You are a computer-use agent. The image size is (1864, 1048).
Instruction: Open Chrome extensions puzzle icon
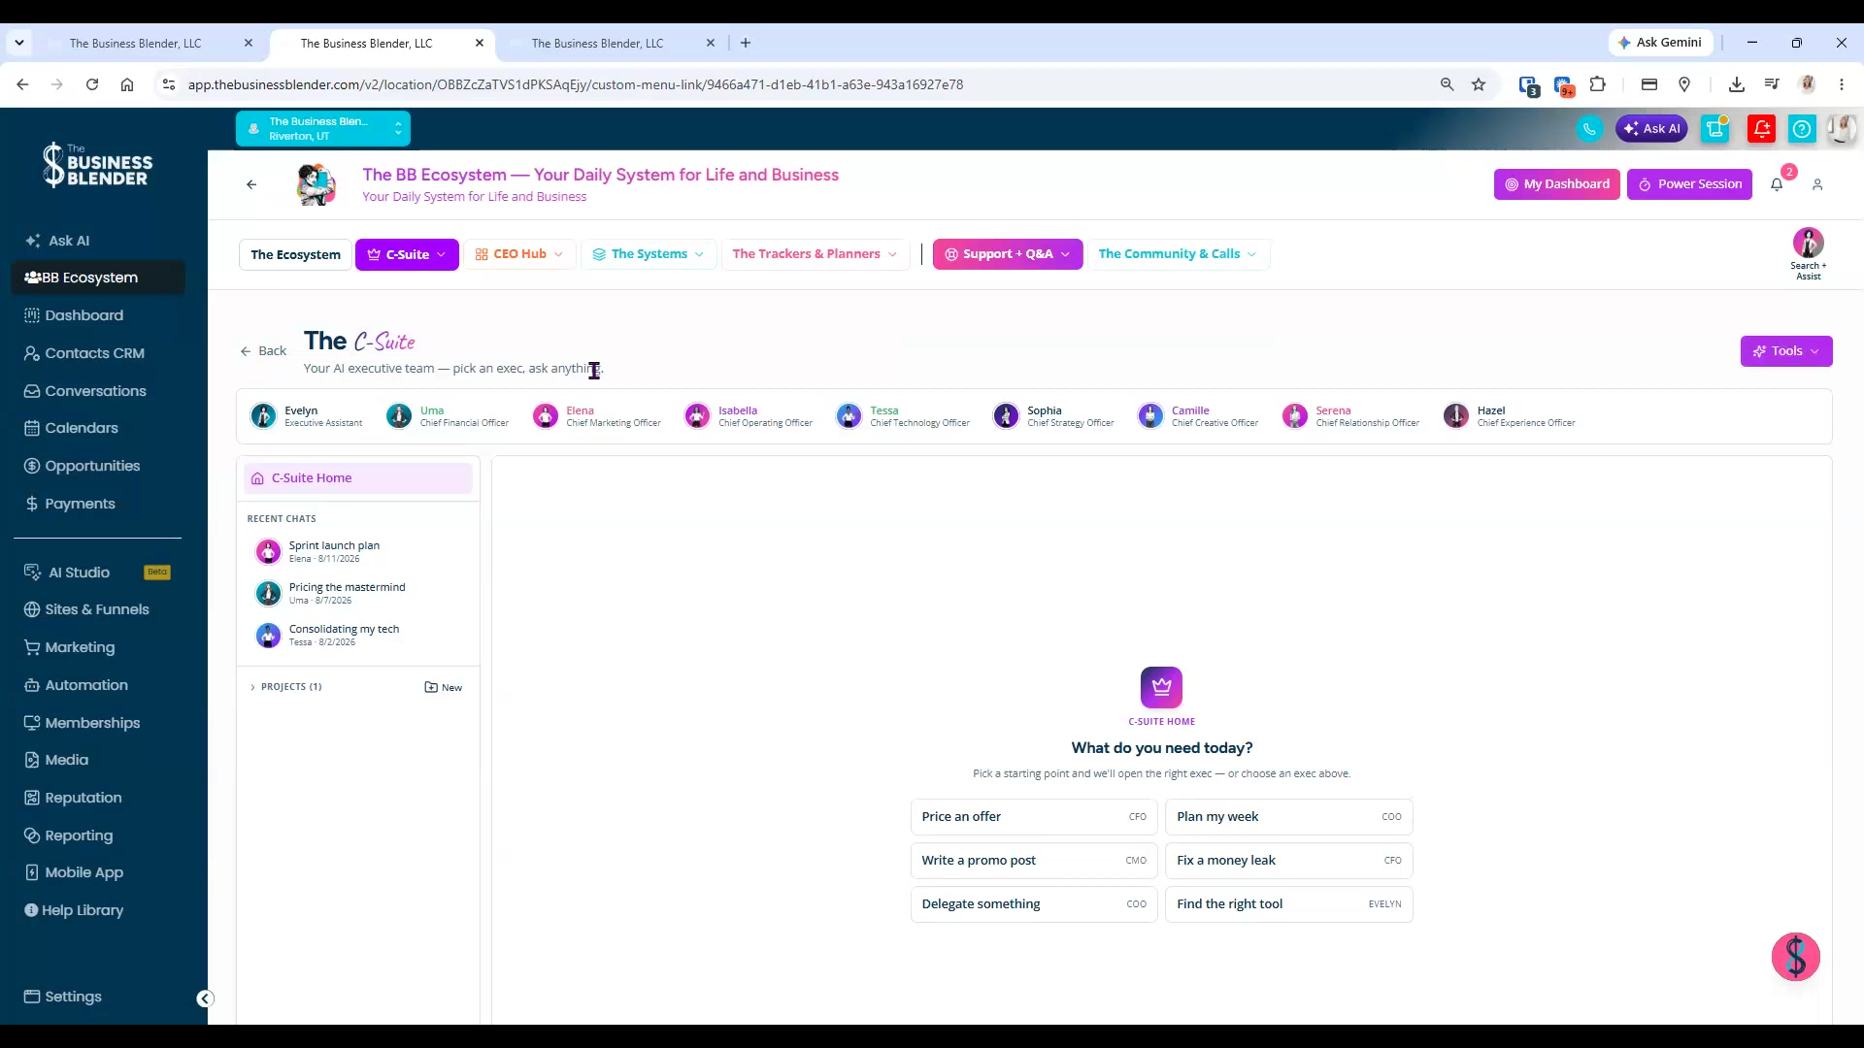point(1598,84)
